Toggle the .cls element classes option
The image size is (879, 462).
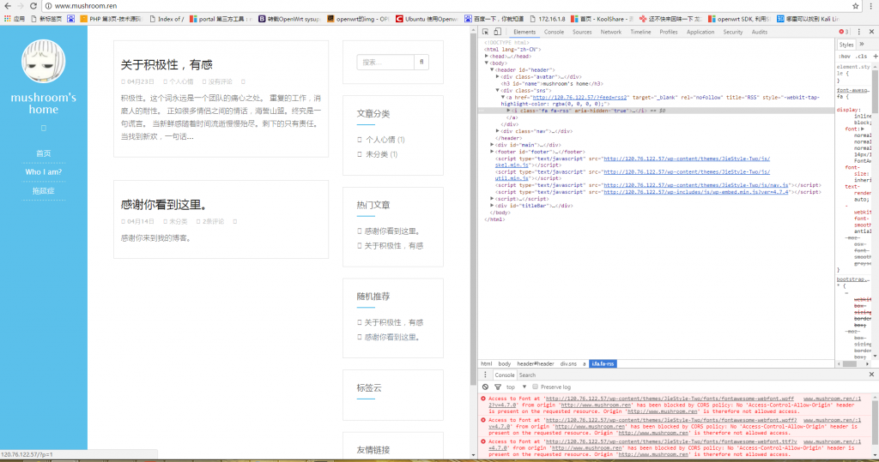click(860, 56)
